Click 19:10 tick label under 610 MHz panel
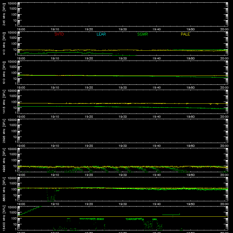 tap(55, 88)
